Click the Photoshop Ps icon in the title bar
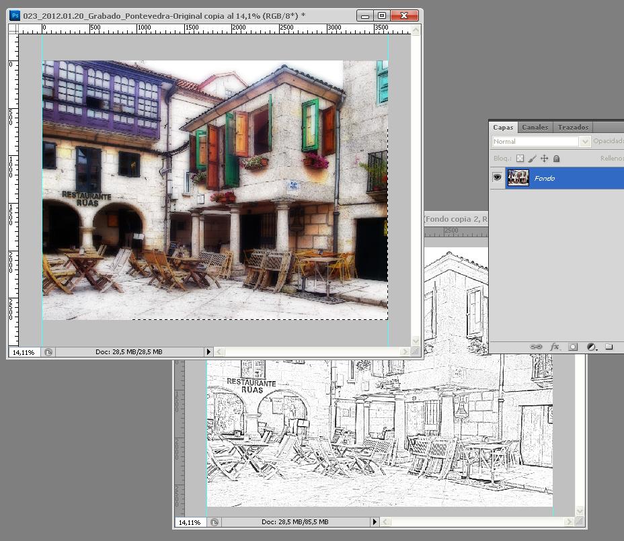The width and height of the screenshot is (624, 541). (x=15, y=15)
